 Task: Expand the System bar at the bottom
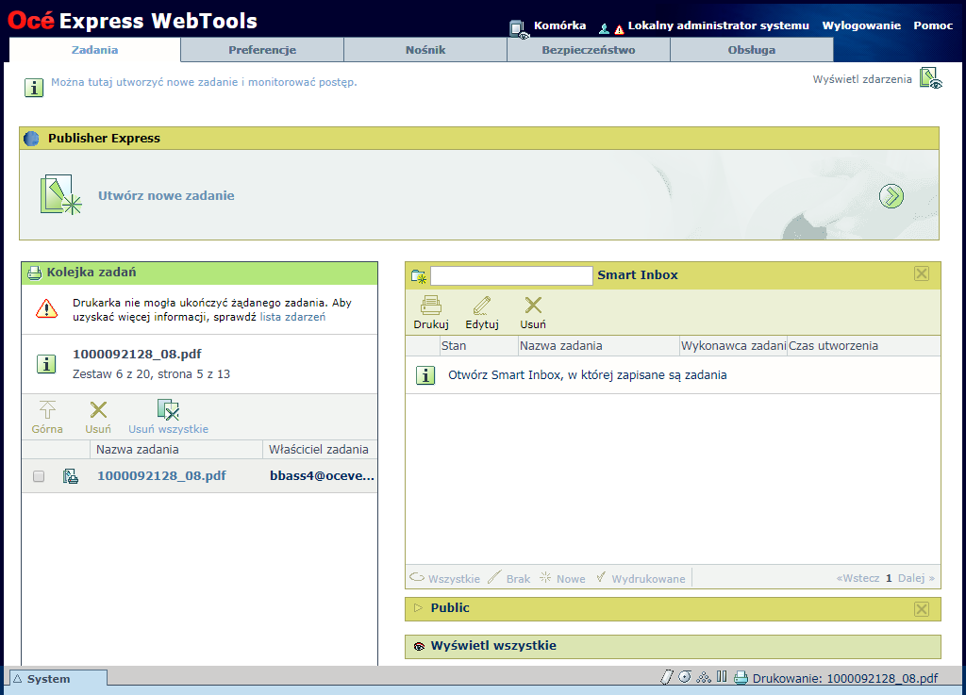coord(58,678)
